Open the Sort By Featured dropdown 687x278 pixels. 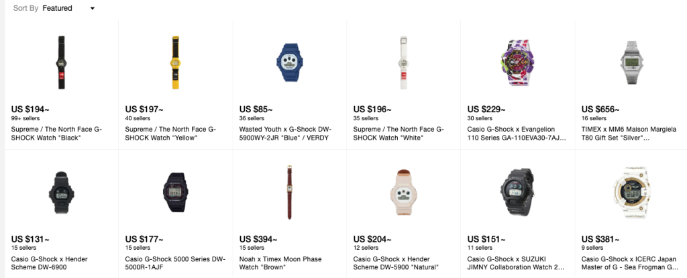coord(68,9)
